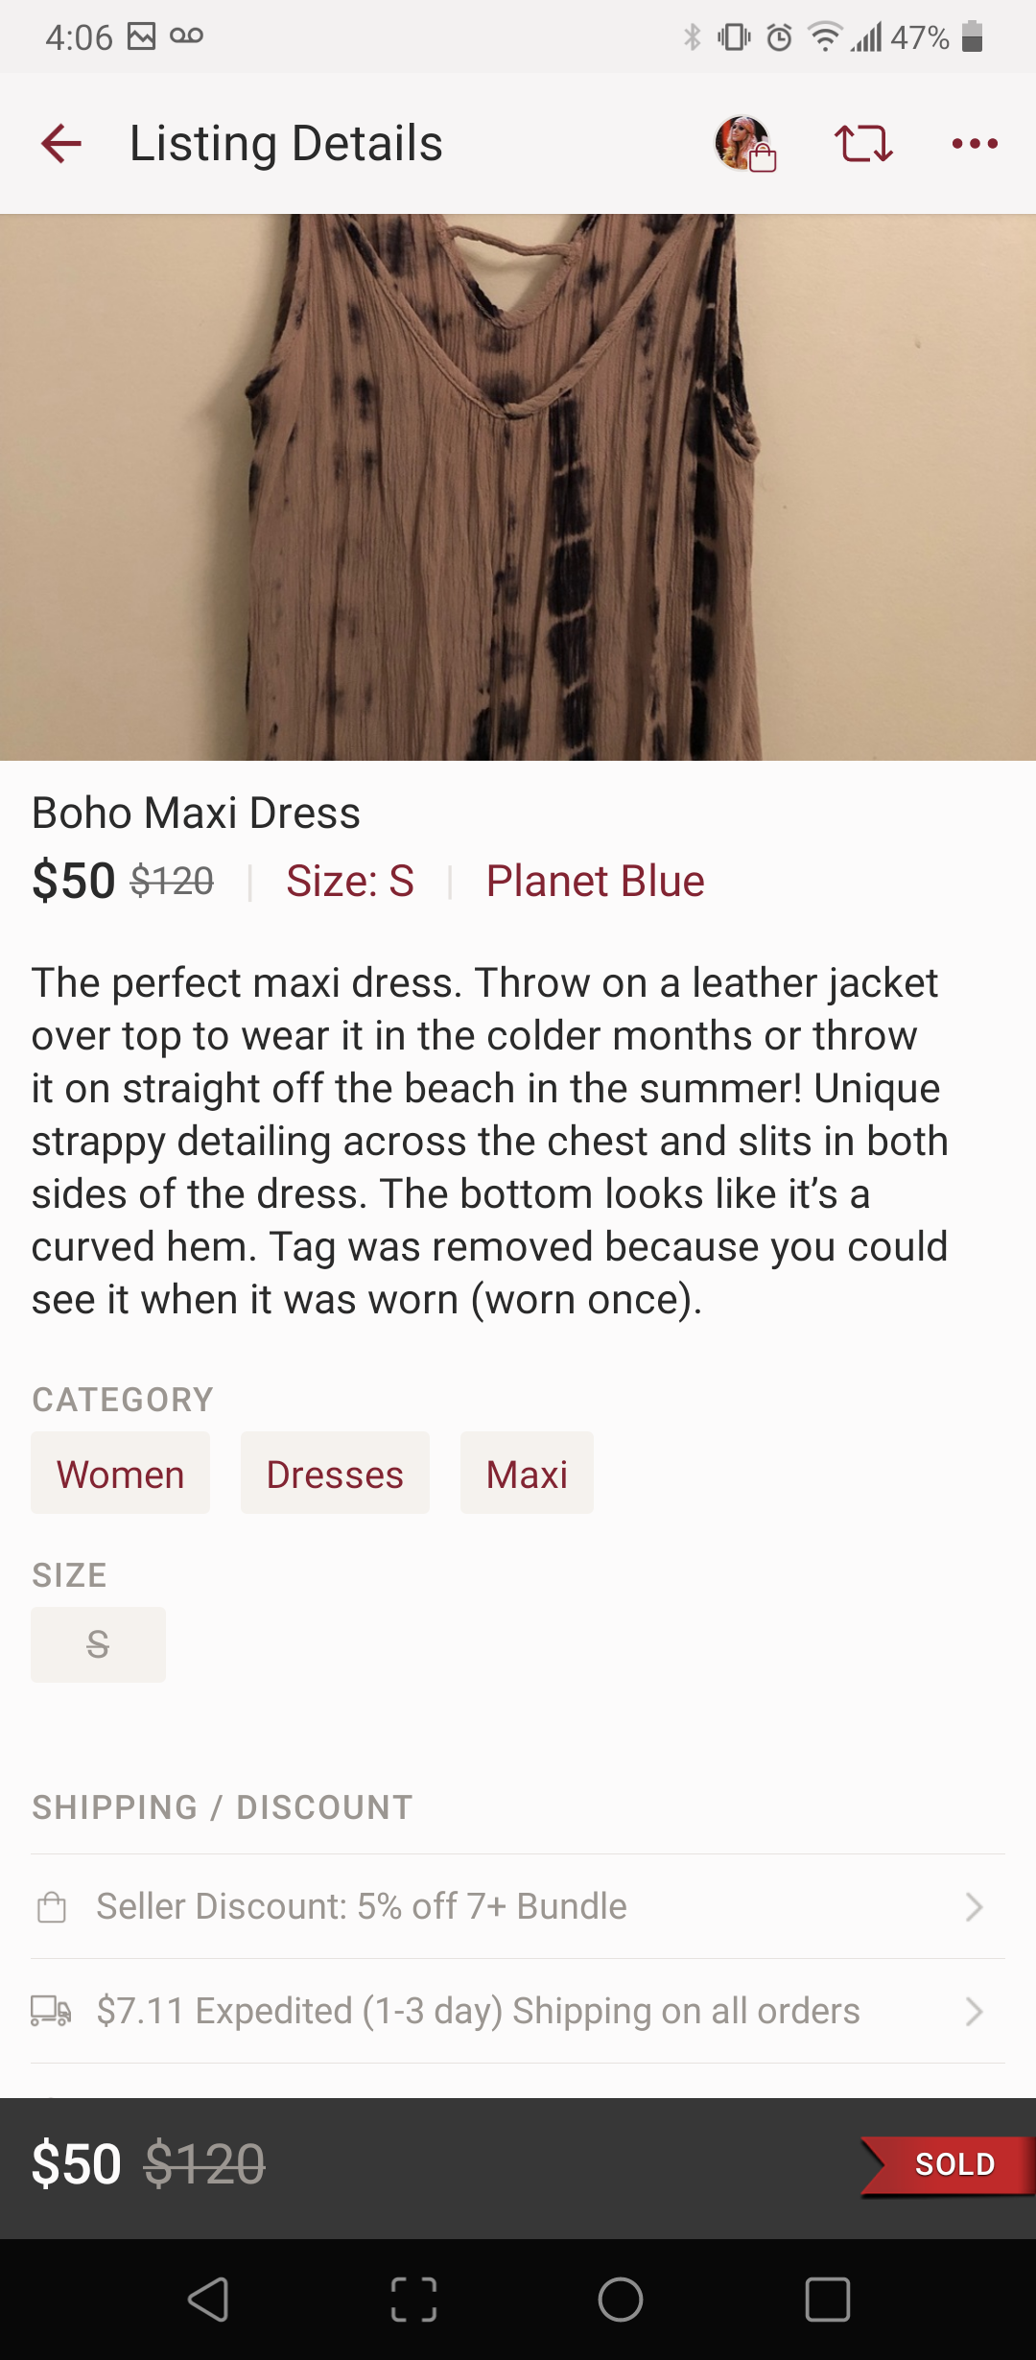
Task: Tap the Android back navigation button
Action: [x=207, y=2300]
